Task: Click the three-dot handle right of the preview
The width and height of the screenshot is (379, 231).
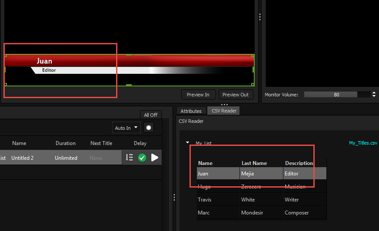Action: click(x=260, y=17)
